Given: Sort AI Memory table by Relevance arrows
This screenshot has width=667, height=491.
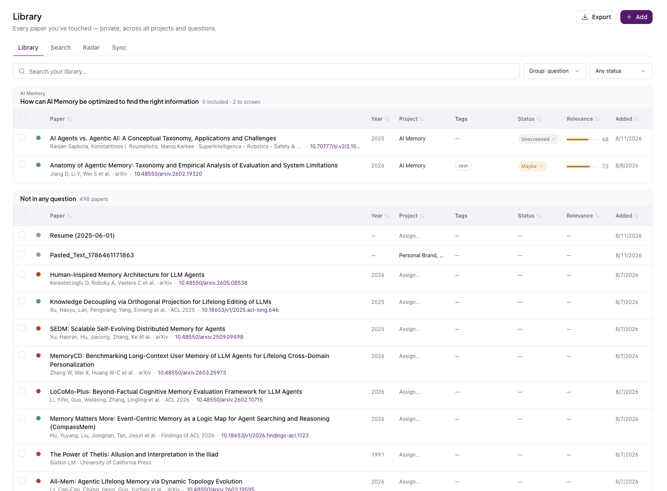Looking at the screenshot, I should pos(597,119).
